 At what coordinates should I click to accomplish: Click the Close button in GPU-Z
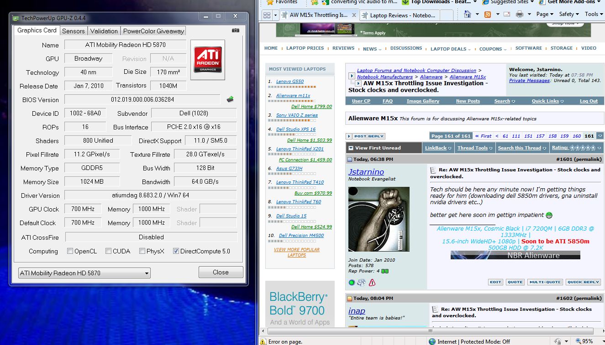[x=221, y=272]
